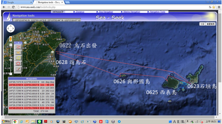Pan the map up with the arrow
Screen dimensions: 222x124
10,26
